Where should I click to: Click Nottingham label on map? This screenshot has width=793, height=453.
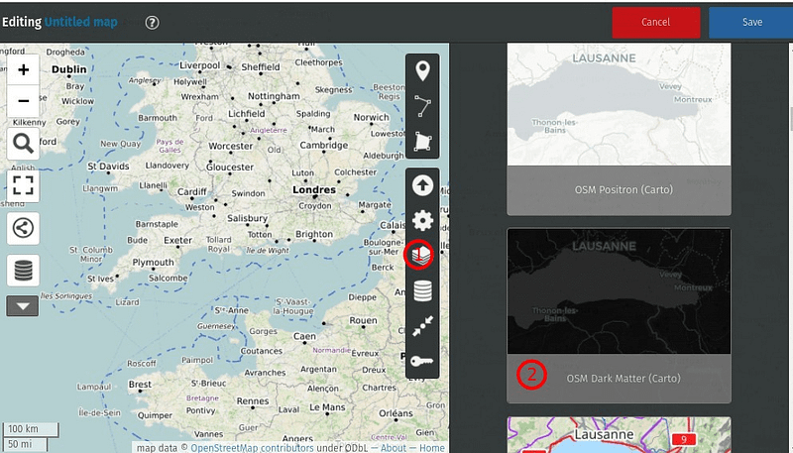point(274,96)
